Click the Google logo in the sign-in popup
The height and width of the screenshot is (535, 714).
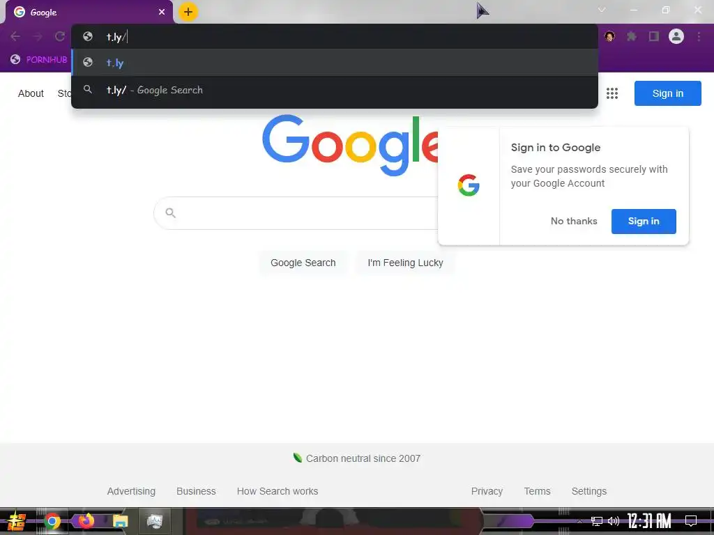[x=469, y=185]
